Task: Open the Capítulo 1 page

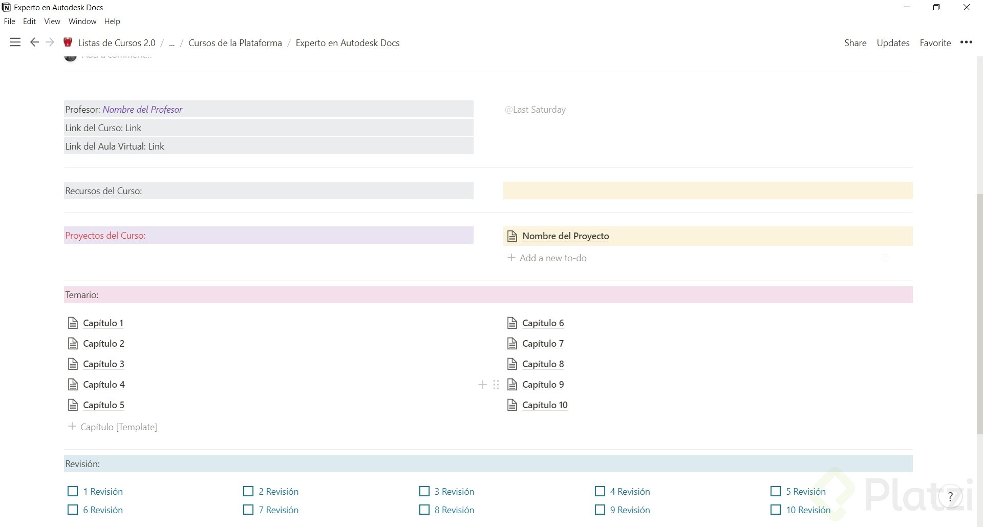Action: coord(103,323)
